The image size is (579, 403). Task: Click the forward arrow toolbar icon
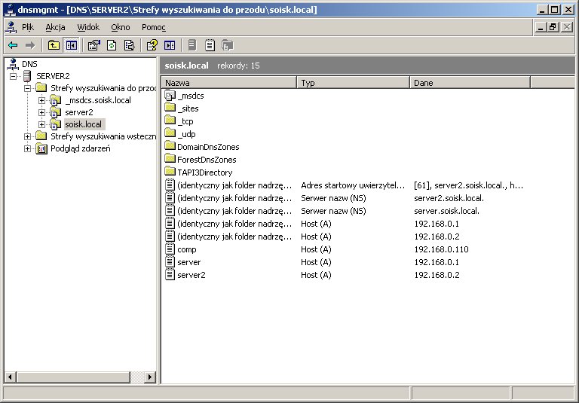pos(30,45)
